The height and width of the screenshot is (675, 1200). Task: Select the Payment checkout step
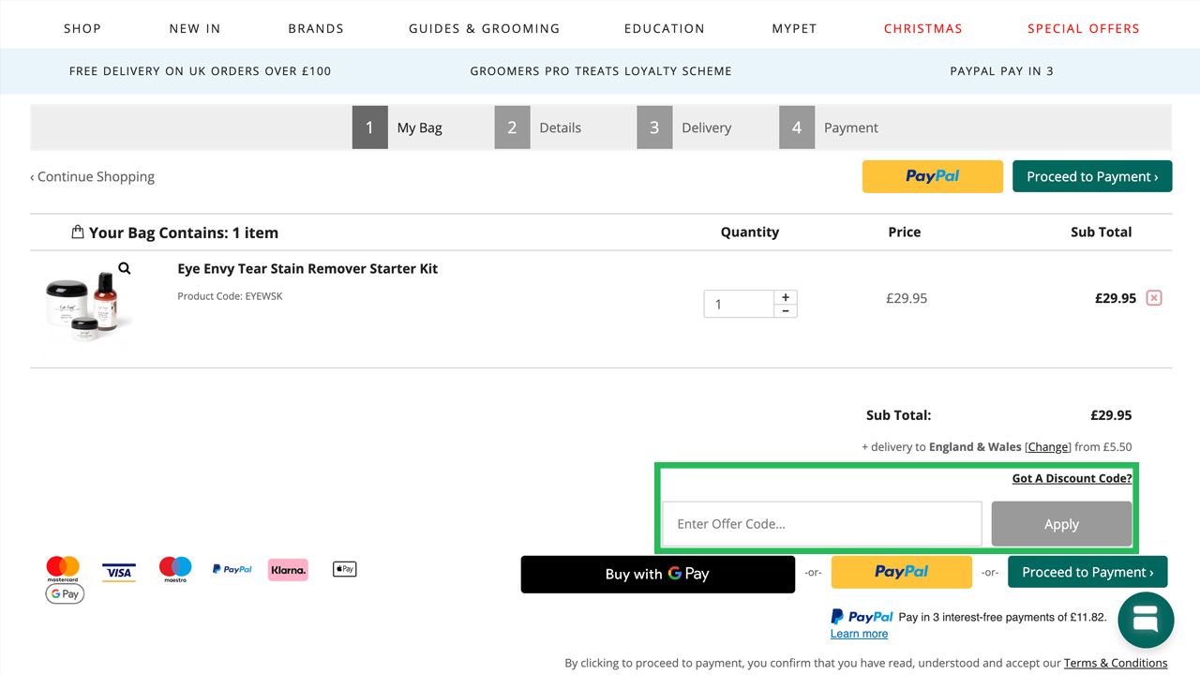(830, 127)
